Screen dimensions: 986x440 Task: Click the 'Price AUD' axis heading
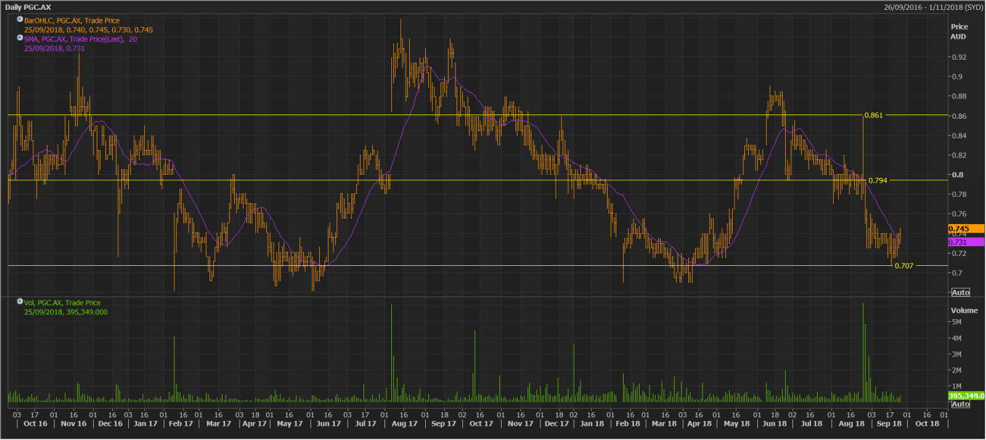(x=959, y=31)
